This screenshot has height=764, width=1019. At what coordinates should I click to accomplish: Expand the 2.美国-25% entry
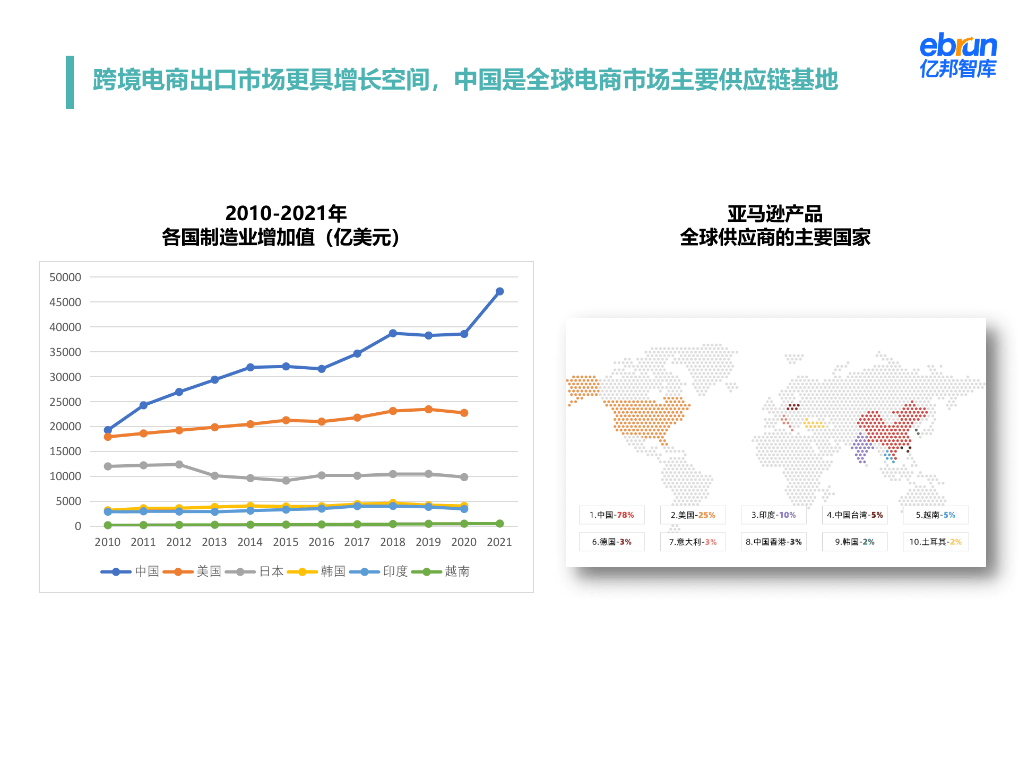pyautogui.click(x=692, y=515)
